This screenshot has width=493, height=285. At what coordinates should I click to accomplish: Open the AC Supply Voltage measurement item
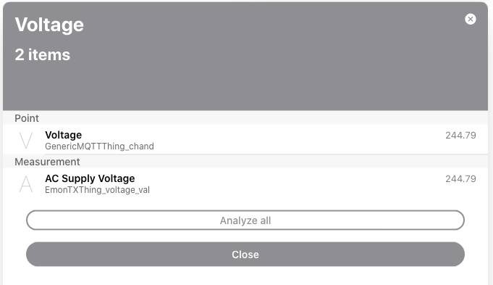[x=245, y=184]
